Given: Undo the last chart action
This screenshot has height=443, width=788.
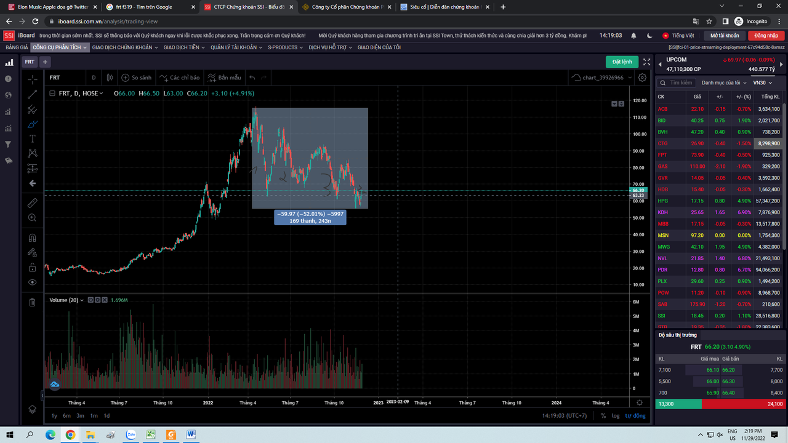Looking at the screenshot, I should (x=252, y=78).
